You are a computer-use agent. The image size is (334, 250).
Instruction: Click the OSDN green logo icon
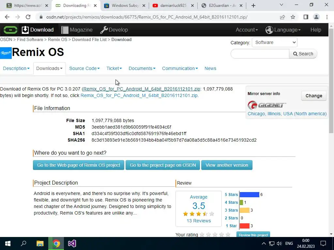point(10,30)
